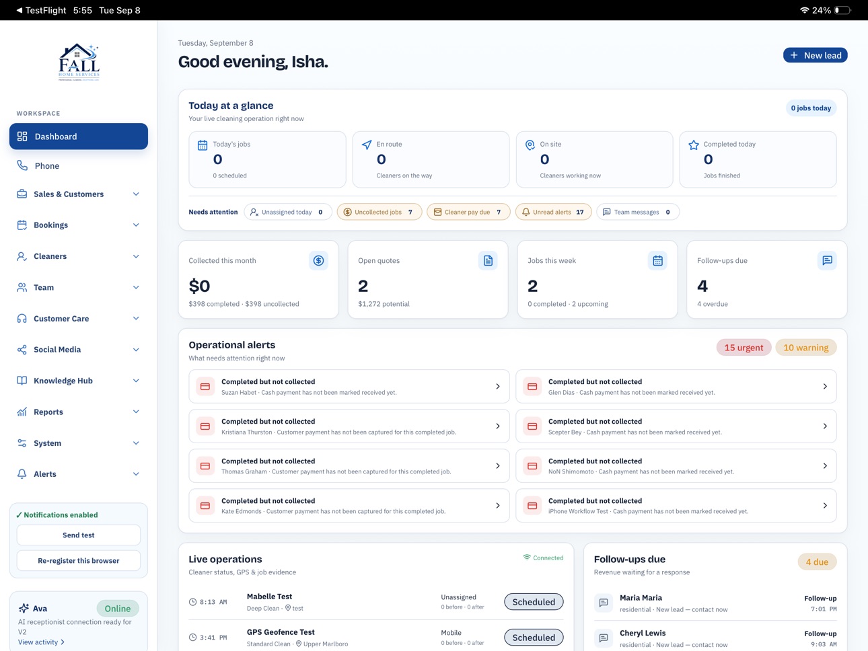Viewport: 868px width, 651px height.
Task: Open Kristiana Thurston's uncollected payment alert
Action: point(349,426)
